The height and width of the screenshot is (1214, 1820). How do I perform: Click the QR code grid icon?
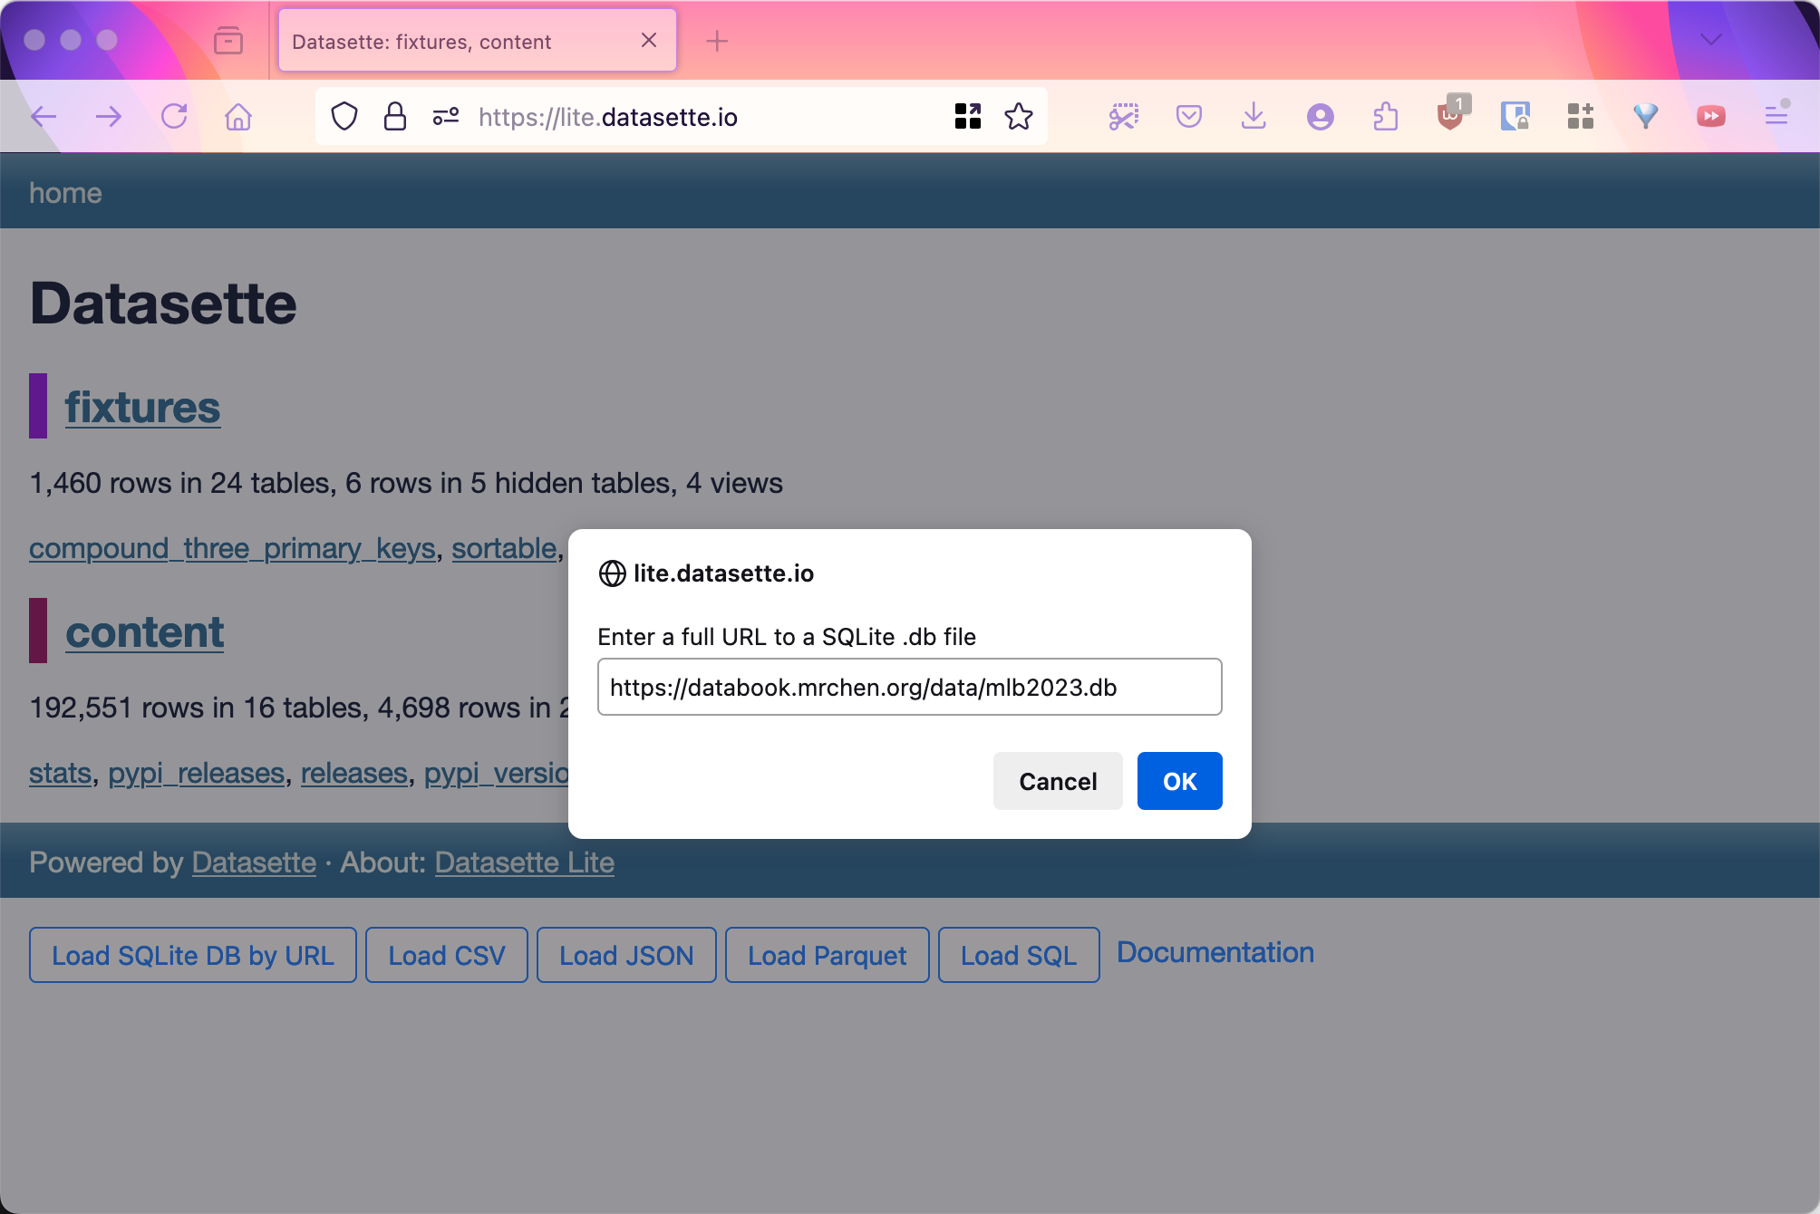pyautogui.click(x=967, y=117)
